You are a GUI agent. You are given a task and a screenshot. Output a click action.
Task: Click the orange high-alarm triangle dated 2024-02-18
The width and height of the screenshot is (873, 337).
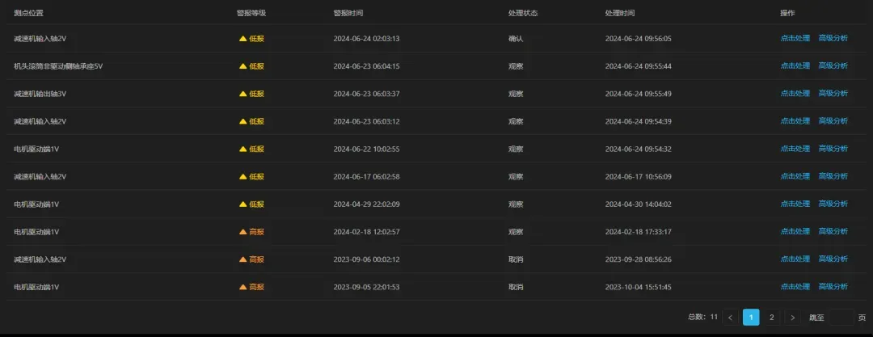242,232
